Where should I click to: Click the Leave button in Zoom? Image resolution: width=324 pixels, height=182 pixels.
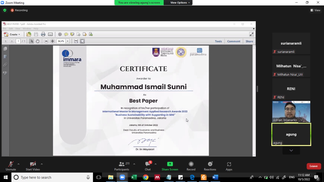click(x=314, y=166)
